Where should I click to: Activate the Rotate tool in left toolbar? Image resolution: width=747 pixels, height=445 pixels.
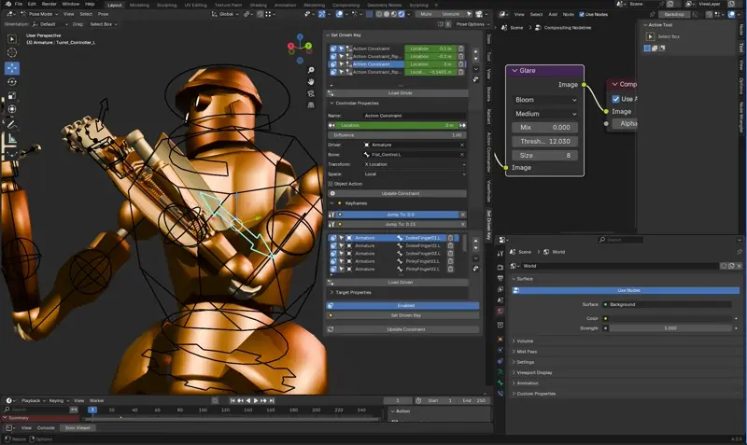pos(11,82)
